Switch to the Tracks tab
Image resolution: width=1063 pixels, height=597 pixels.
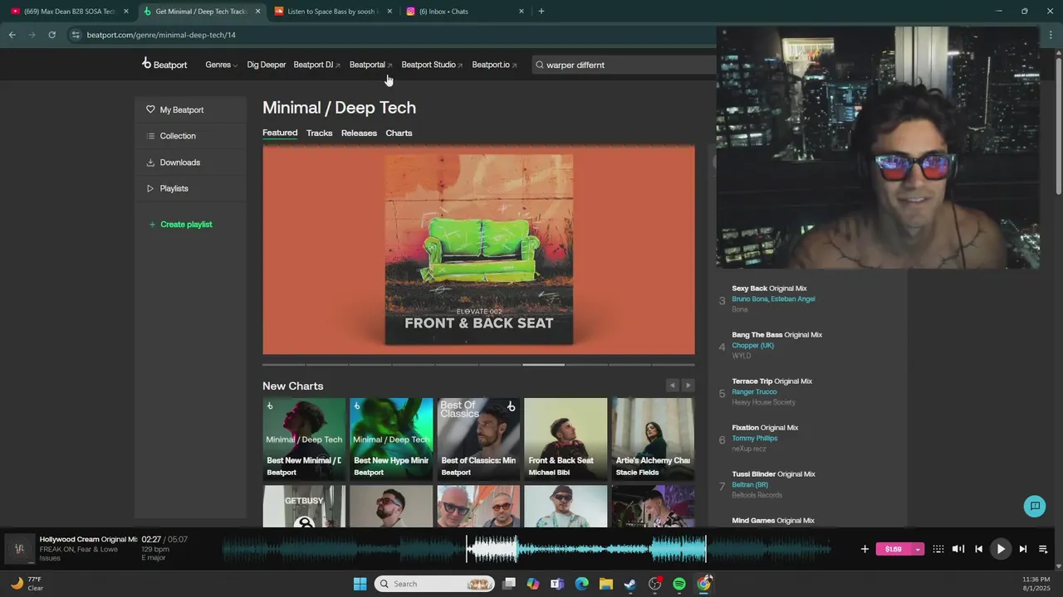pos(319,133)
